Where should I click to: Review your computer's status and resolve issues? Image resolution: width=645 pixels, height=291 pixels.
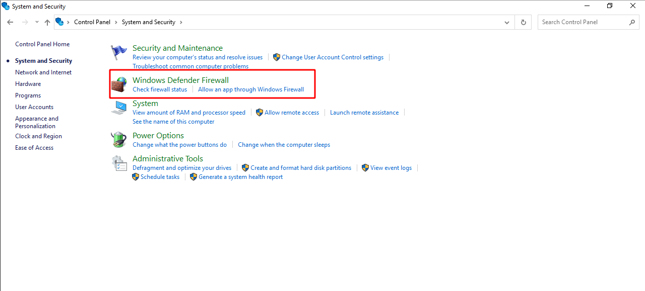point(198,57)
